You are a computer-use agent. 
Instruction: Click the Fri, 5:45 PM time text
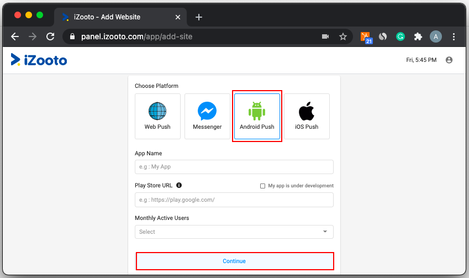point(421,60)
